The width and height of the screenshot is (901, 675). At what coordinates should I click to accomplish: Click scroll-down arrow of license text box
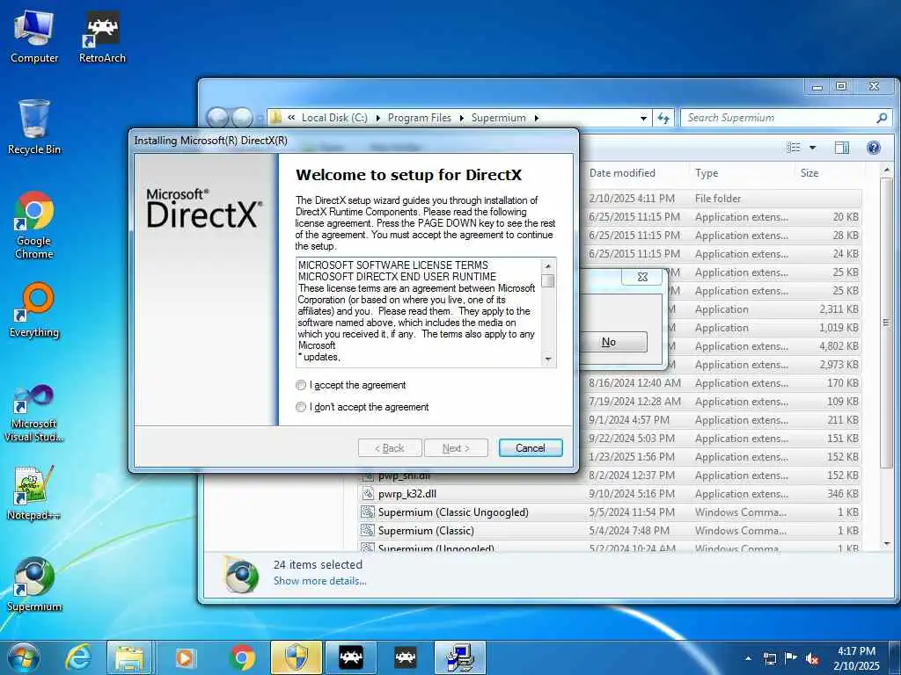click(x=548, y=359)
